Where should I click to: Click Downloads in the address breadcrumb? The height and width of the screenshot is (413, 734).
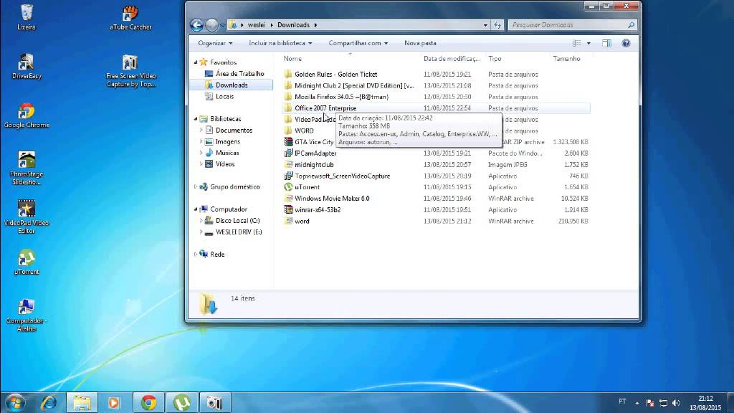(x=293, y=25)
